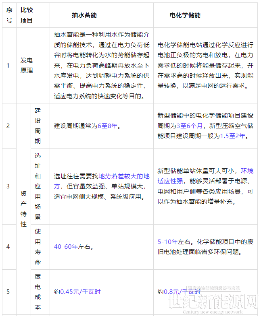This screenshot has height=316, width=261.
Task: Click the '比较项目' column header
Action: click(x=27, y=15)
